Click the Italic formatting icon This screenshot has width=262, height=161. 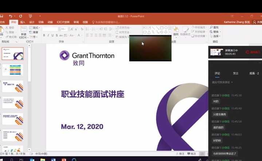pyautogui.click(x=48, y=36)
